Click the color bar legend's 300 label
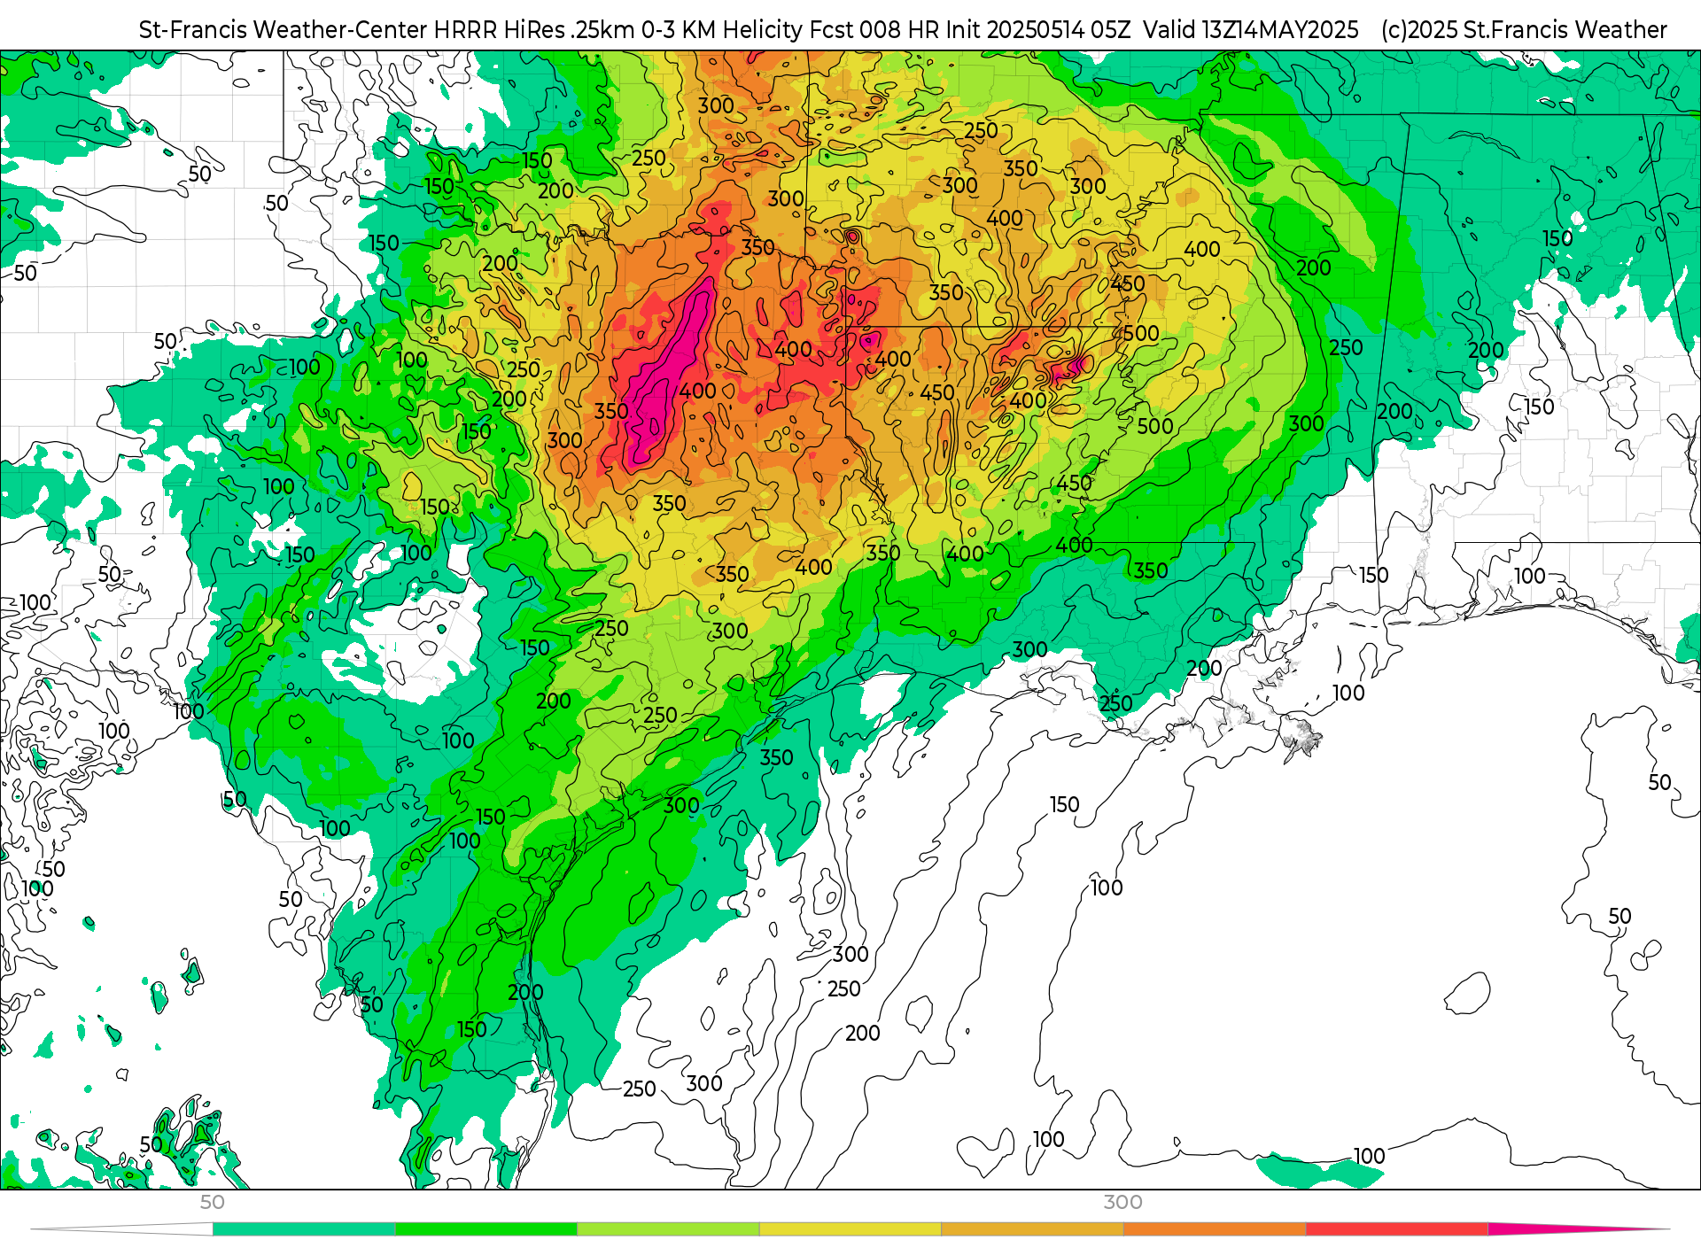Image resolution: width=1701 pixels, height=1240 pixels. coord(1122,1202)
